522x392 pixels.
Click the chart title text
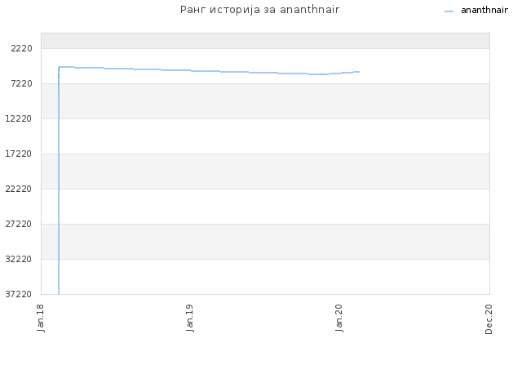(259, 10)
